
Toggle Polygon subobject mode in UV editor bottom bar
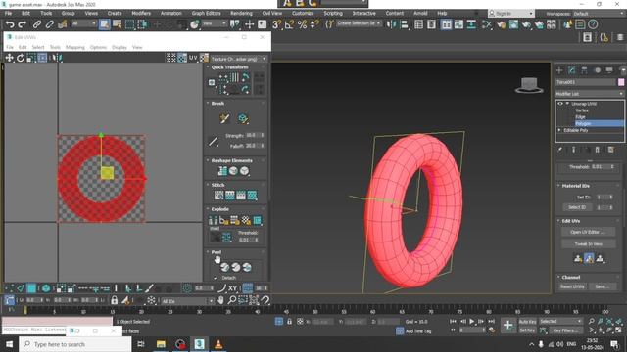click(x=31, y=288)
